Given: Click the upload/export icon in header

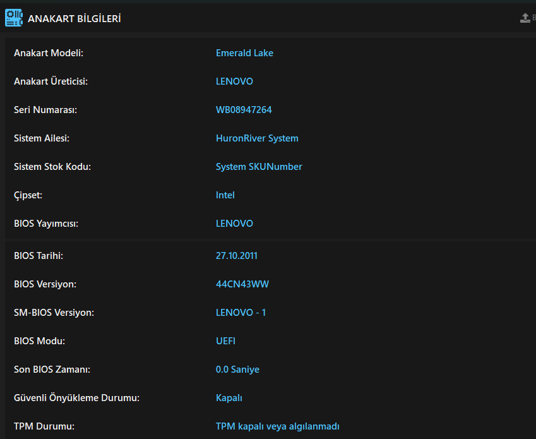Looking at the screenshot, I should 525,18.
